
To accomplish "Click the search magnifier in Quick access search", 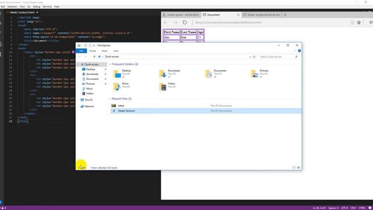I will coord(296,57).
